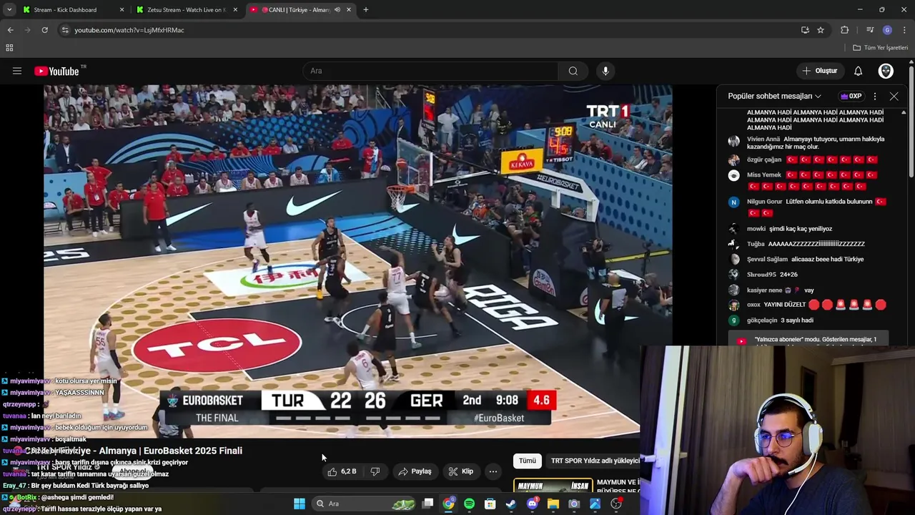Open Microsoft Store from the taskbar
This screenshot has width=915, height=515.
(490, 504)
